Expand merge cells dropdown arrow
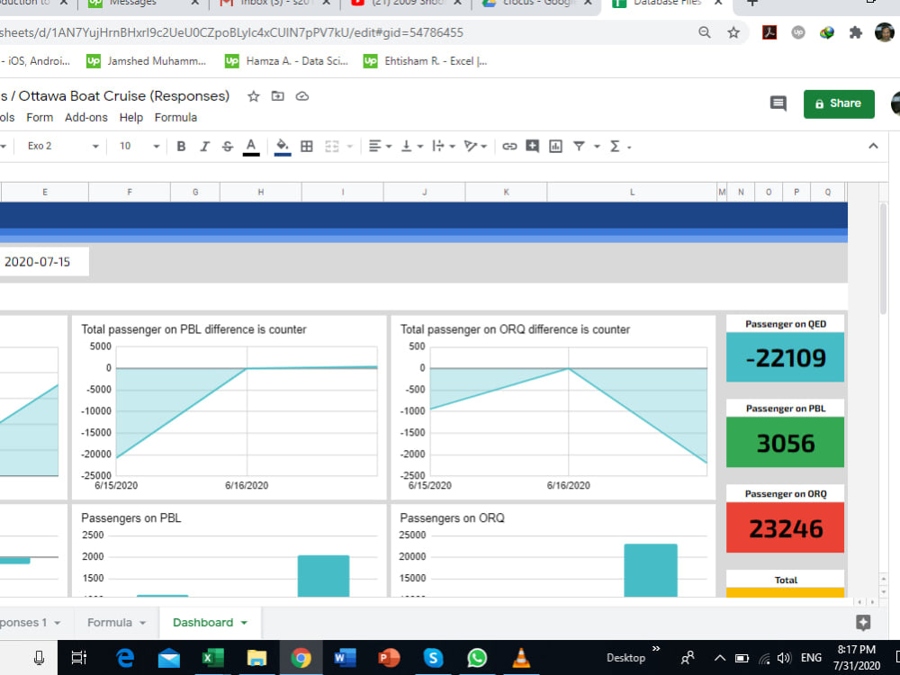Viewport: 900px width, 675px height. (349, 147)
